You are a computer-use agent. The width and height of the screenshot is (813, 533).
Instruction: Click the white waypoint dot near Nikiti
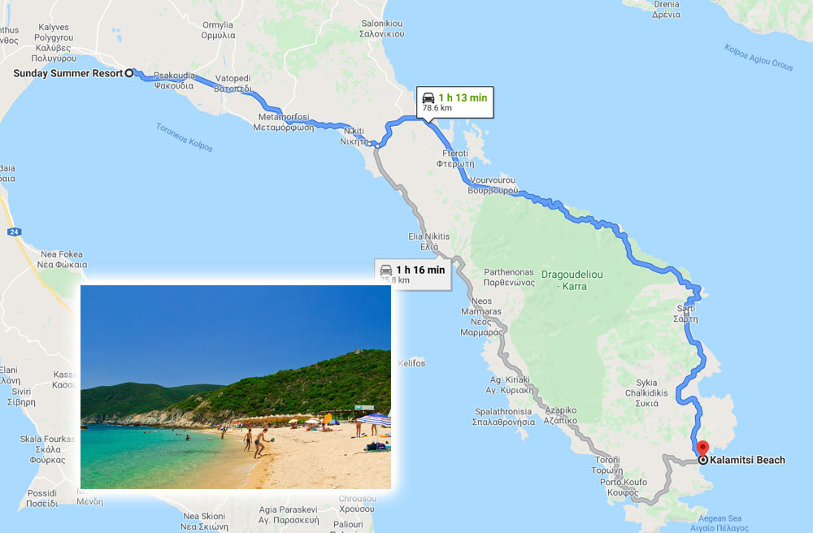pyautogui.click(x=377, y=146)
